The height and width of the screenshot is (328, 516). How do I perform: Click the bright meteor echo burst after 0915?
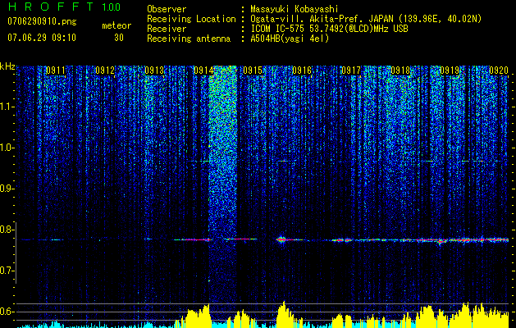point(281,239)
